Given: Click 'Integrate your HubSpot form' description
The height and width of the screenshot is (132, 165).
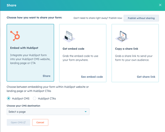Looking at the screenshot, I should (x=30, y=59).
